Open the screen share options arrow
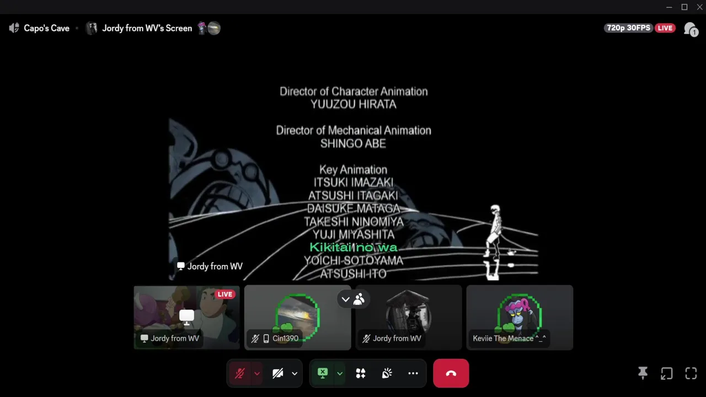 click(340, 373)
